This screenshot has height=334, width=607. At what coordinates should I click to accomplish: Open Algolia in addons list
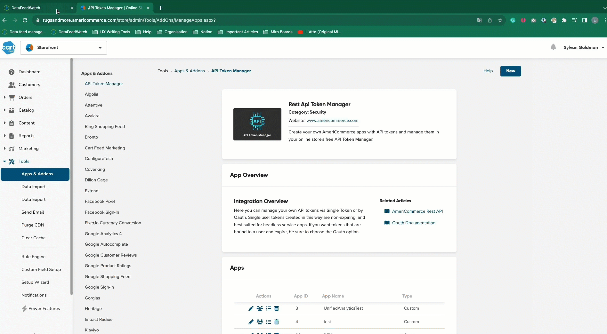click(x=92, y=94)
